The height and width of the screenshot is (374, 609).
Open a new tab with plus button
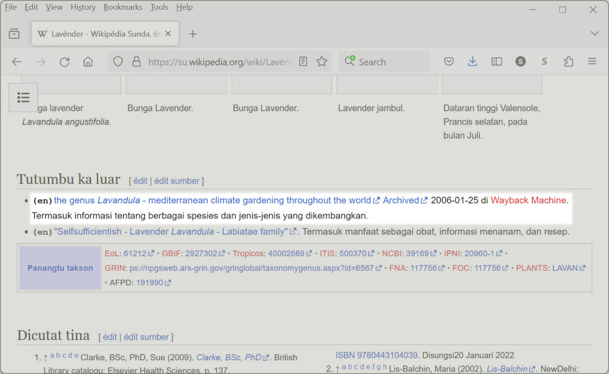[193, 34]
